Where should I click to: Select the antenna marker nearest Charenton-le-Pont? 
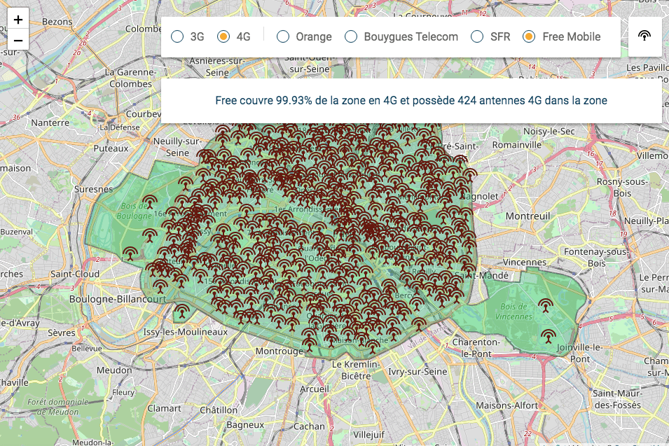419,324
